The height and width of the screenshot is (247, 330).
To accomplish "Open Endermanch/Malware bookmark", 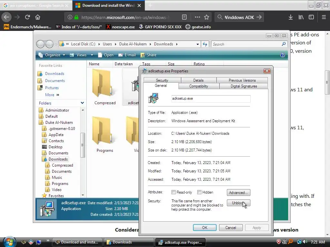I will click(x=28, y=27).
